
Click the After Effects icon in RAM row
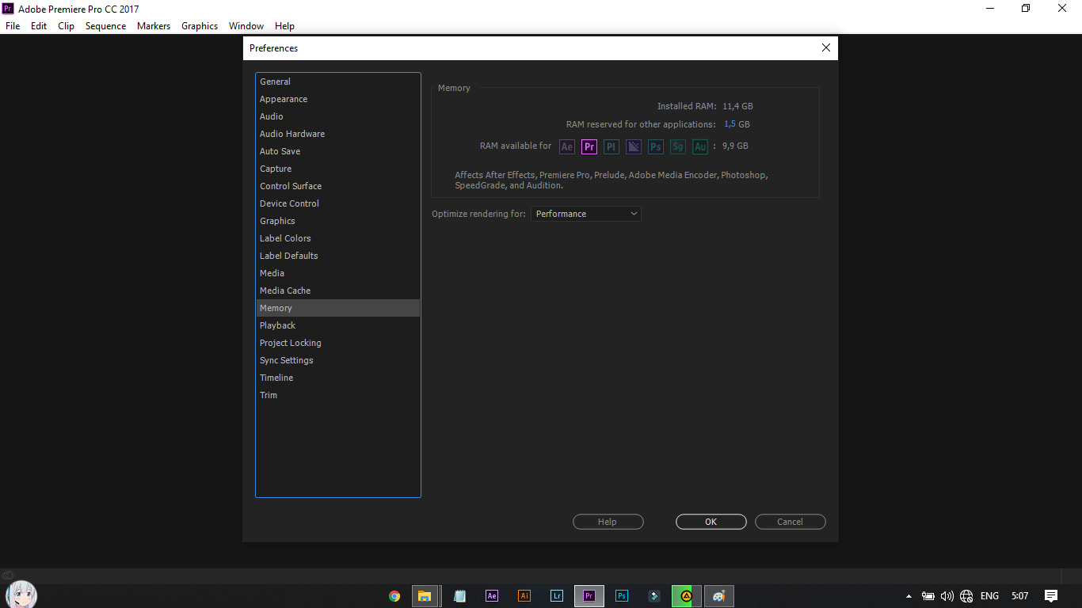pyautogui.click(x=567, y=146)
